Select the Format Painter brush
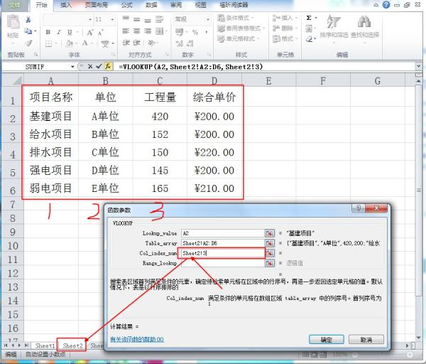Image resolution: width=426 pixels, height=364 pixels. [28, 43]
